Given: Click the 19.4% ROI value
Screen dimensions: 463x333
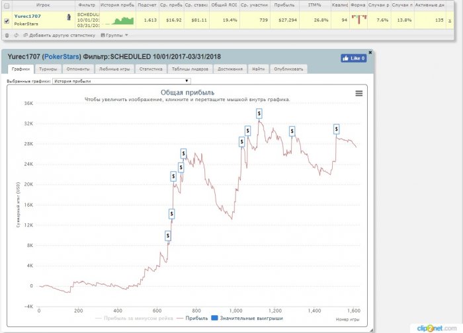Looking at the screenshot, I should tap(230, 20).
